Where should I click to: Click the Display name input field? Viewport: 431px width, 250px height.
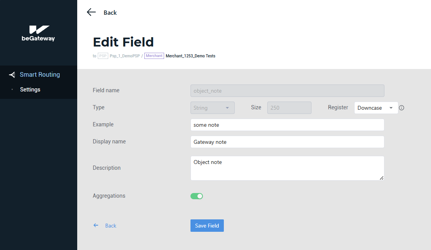(287, 142)
